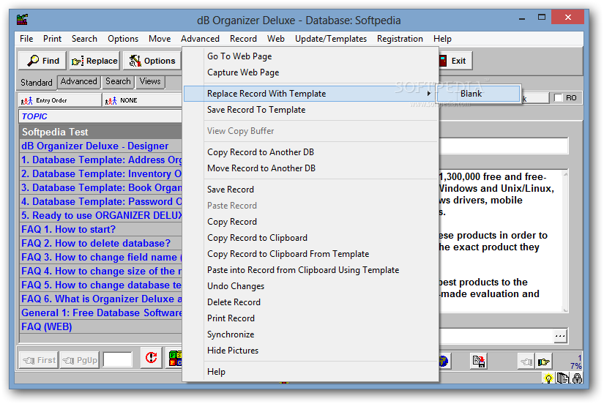Screen dimensions: 604x404
Task: Select the FAQ (WEB) record
Action: 100,327
